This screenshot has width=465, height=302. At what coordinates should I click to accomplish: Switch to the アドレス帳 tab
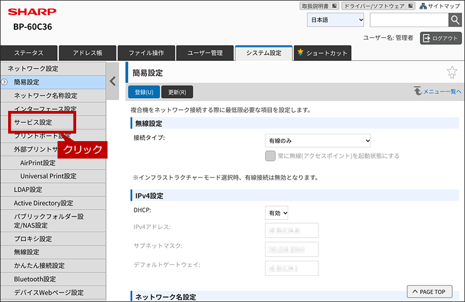[x=88, y=53]
